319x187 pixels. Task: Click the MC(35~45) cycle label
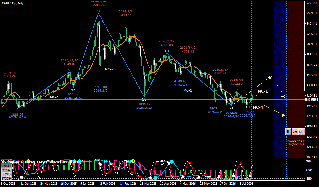295,141
